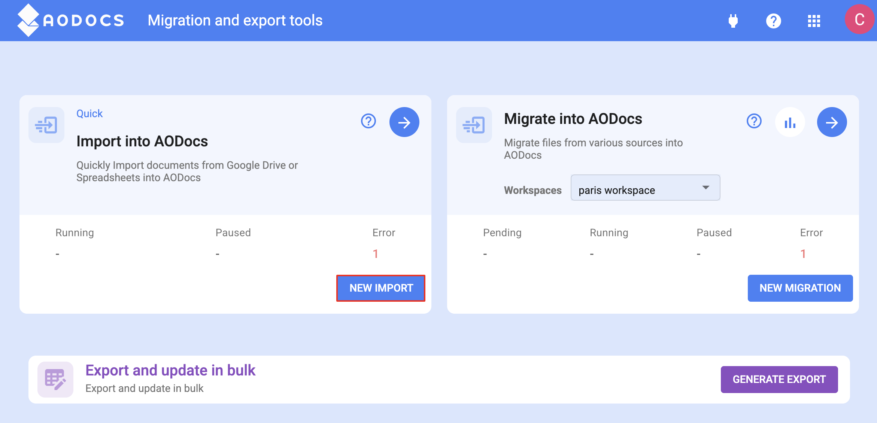Screen dimensions: 877x423
Task: Open the apps grid launcher icon
Action: (814, 21)
